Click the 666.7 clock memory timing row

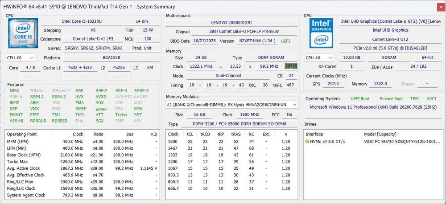(x=231, y=189)
